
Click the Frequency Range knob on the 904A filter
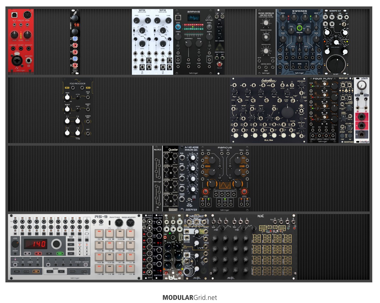(266, 37)
